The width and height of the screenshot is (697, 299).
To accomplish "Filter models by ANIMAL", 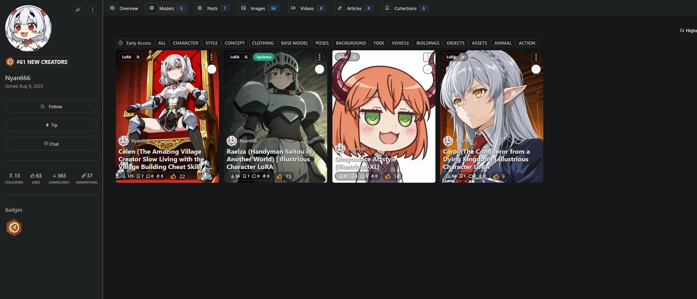I will coord(503,43).
